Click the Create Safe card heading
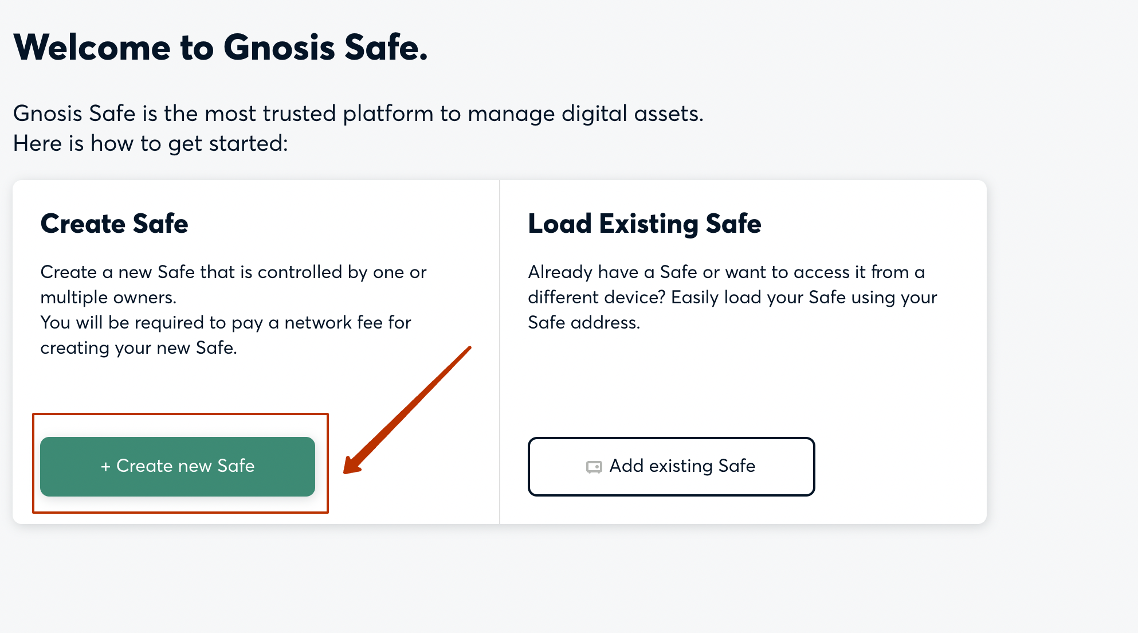 click(x=114, y=224)
